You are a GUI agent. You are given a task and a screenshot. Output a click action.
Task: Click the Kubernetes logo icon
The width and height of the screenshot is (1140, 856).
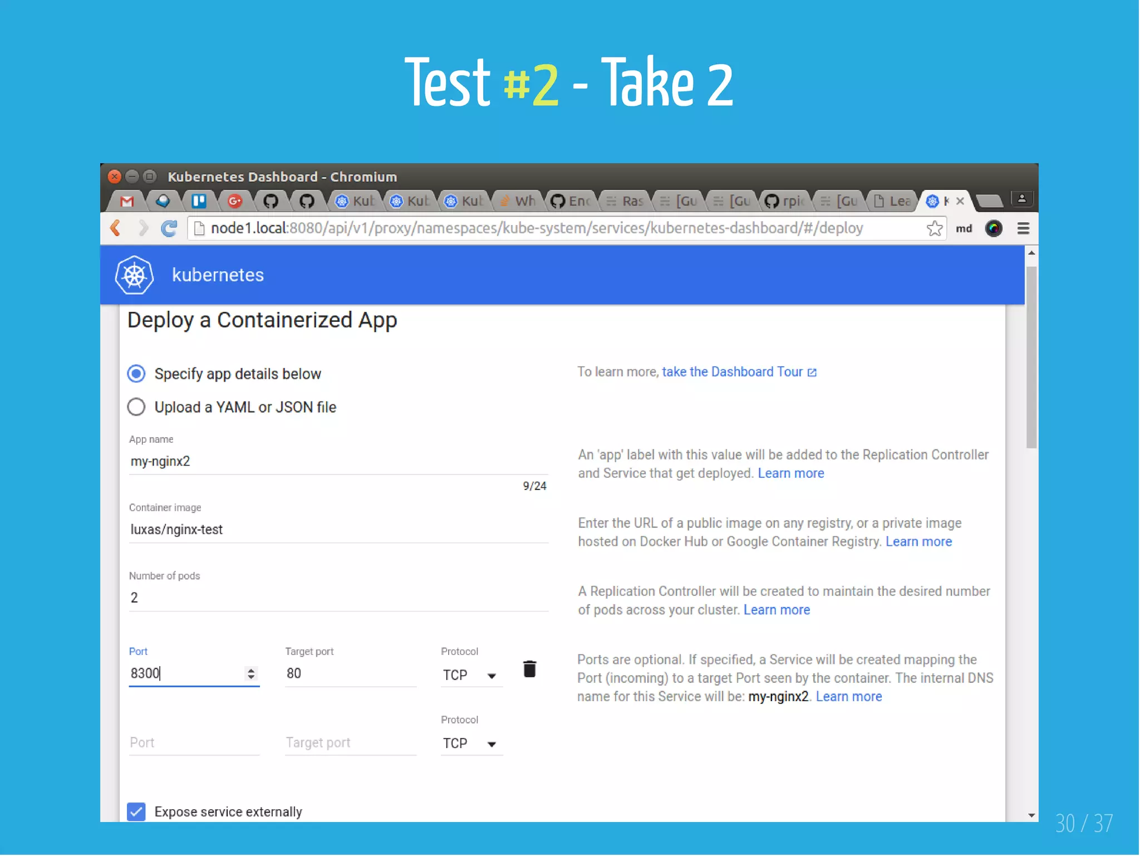(x=134, y=275)
